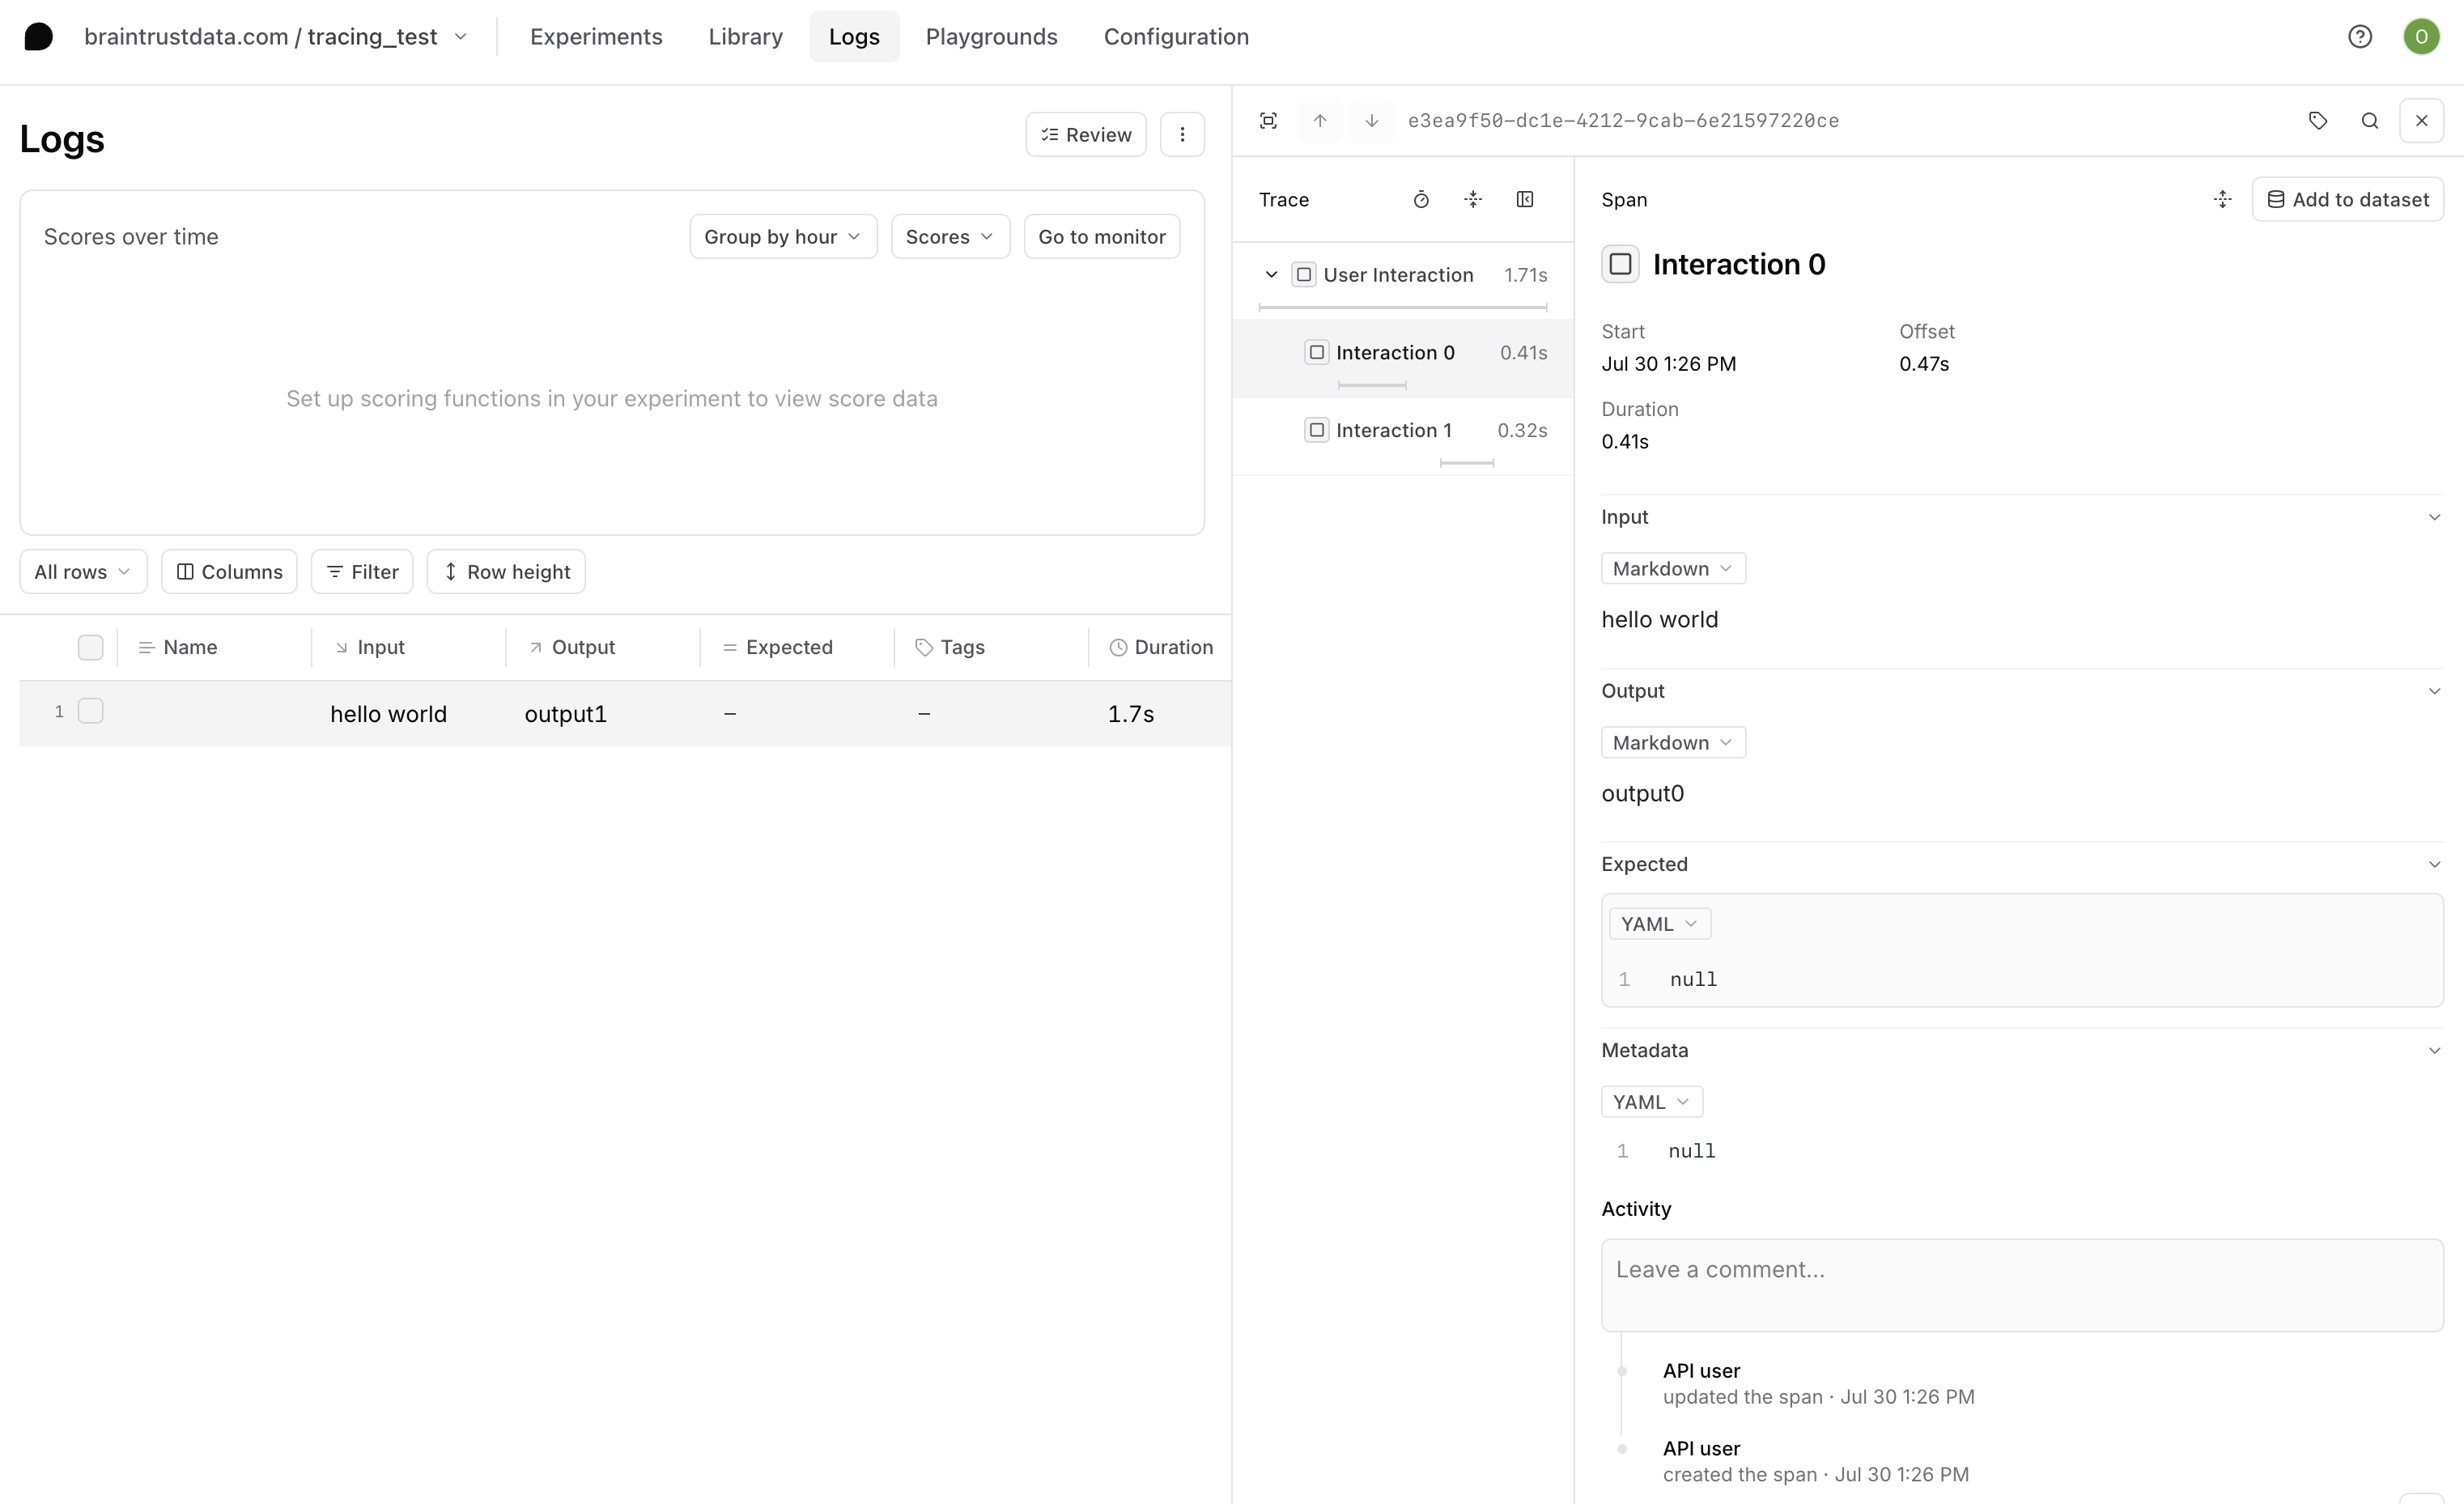Toggle the trace sidebar layout icon
Image resolution: width=2464 pixels, height=1504 pixels.
click(1525, 200)
